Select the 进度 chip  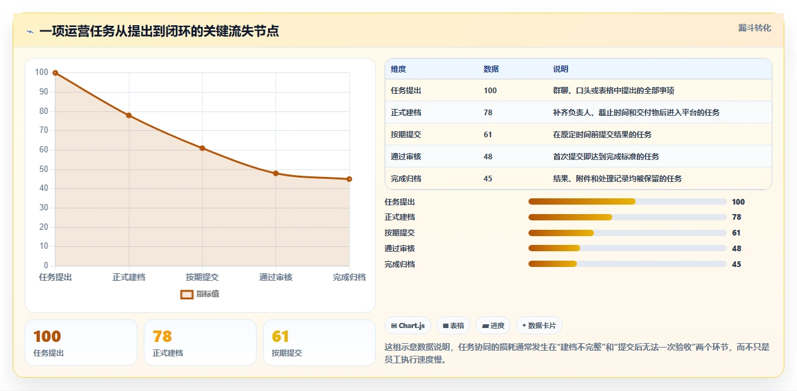click(493, 326)
